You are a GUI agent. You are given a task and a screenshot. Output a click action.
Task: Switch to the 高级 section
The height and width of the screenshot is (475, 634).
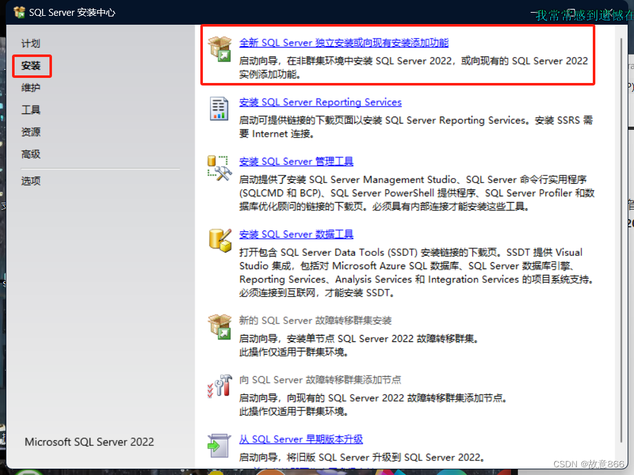tap(30, 154)
